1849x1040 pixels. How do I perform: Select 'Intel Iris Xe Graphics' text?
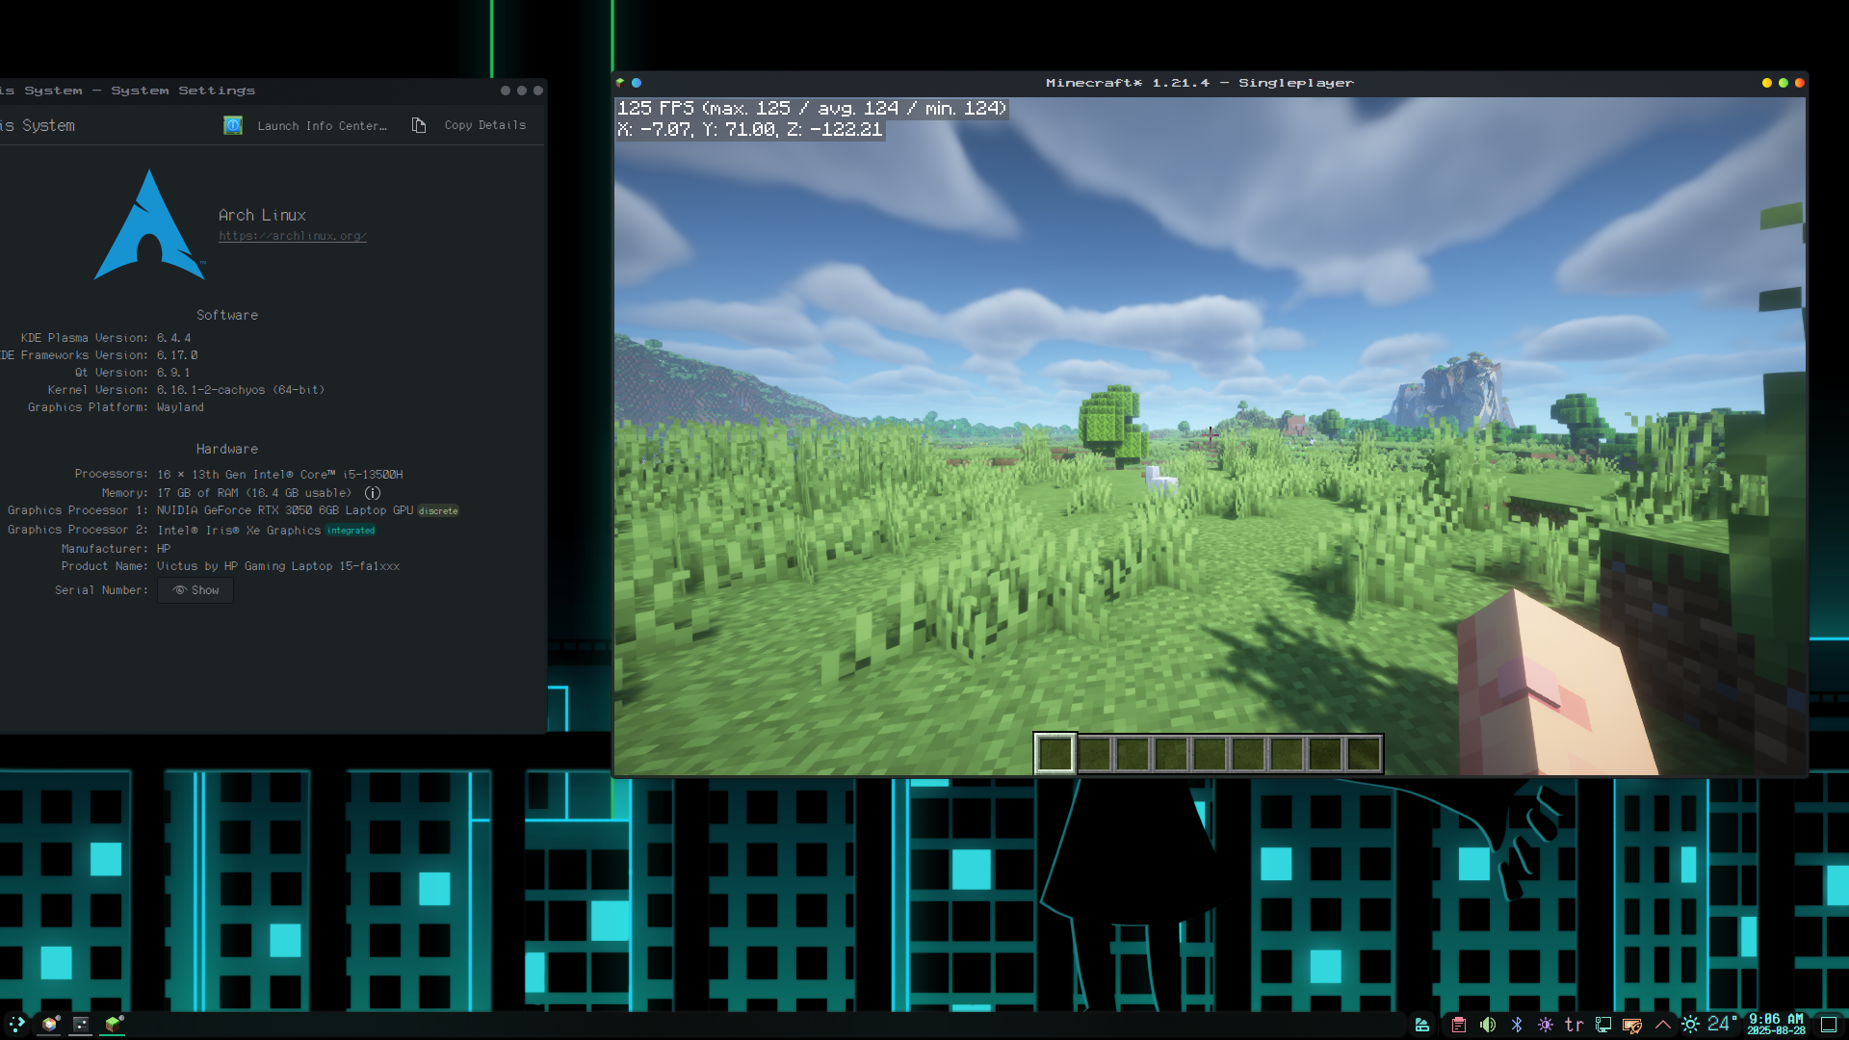click(239, 531)
